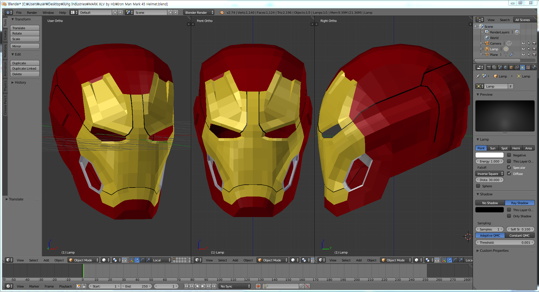Open the Render menu
Image resolution: width=539 pixels, height=292 pixels.
[32, 12]
